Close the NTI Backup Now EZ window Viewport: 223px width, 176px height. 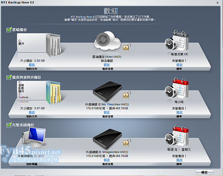(x=217, y=3)
